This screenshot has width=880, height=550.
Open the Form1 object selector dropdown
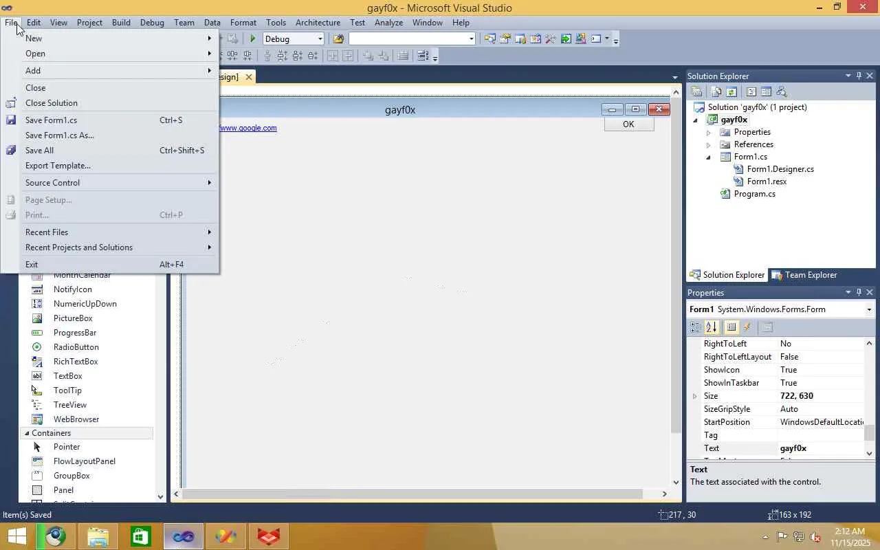point(869,309)
